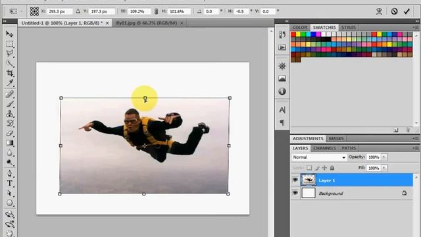Pick the red swatch in first row
The height and width of the screenshot is (237, 421).
point(293,34)
